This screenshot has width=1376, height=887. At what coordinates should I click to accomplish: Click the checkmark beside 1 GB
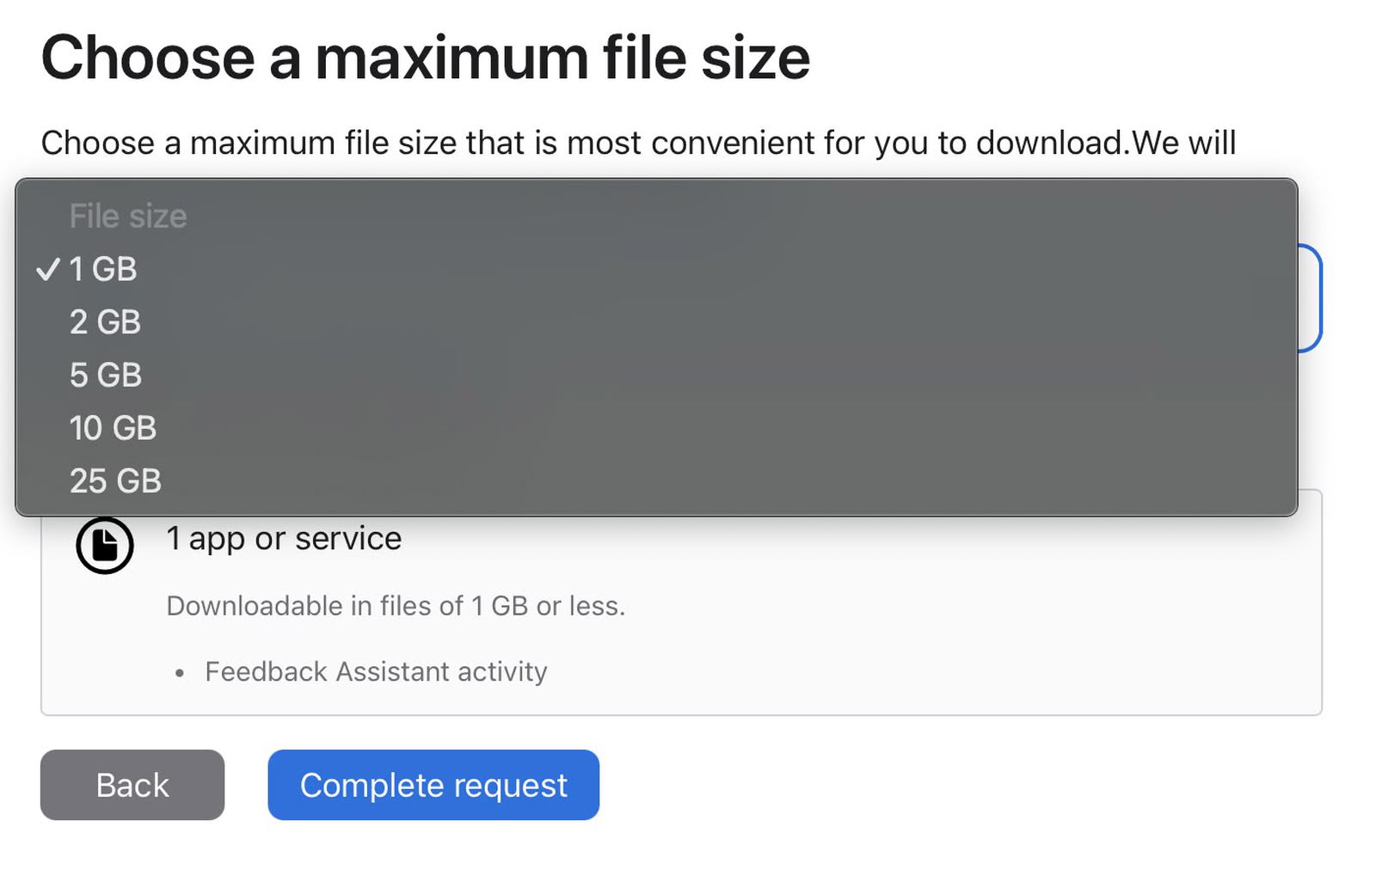click(50, 269)
